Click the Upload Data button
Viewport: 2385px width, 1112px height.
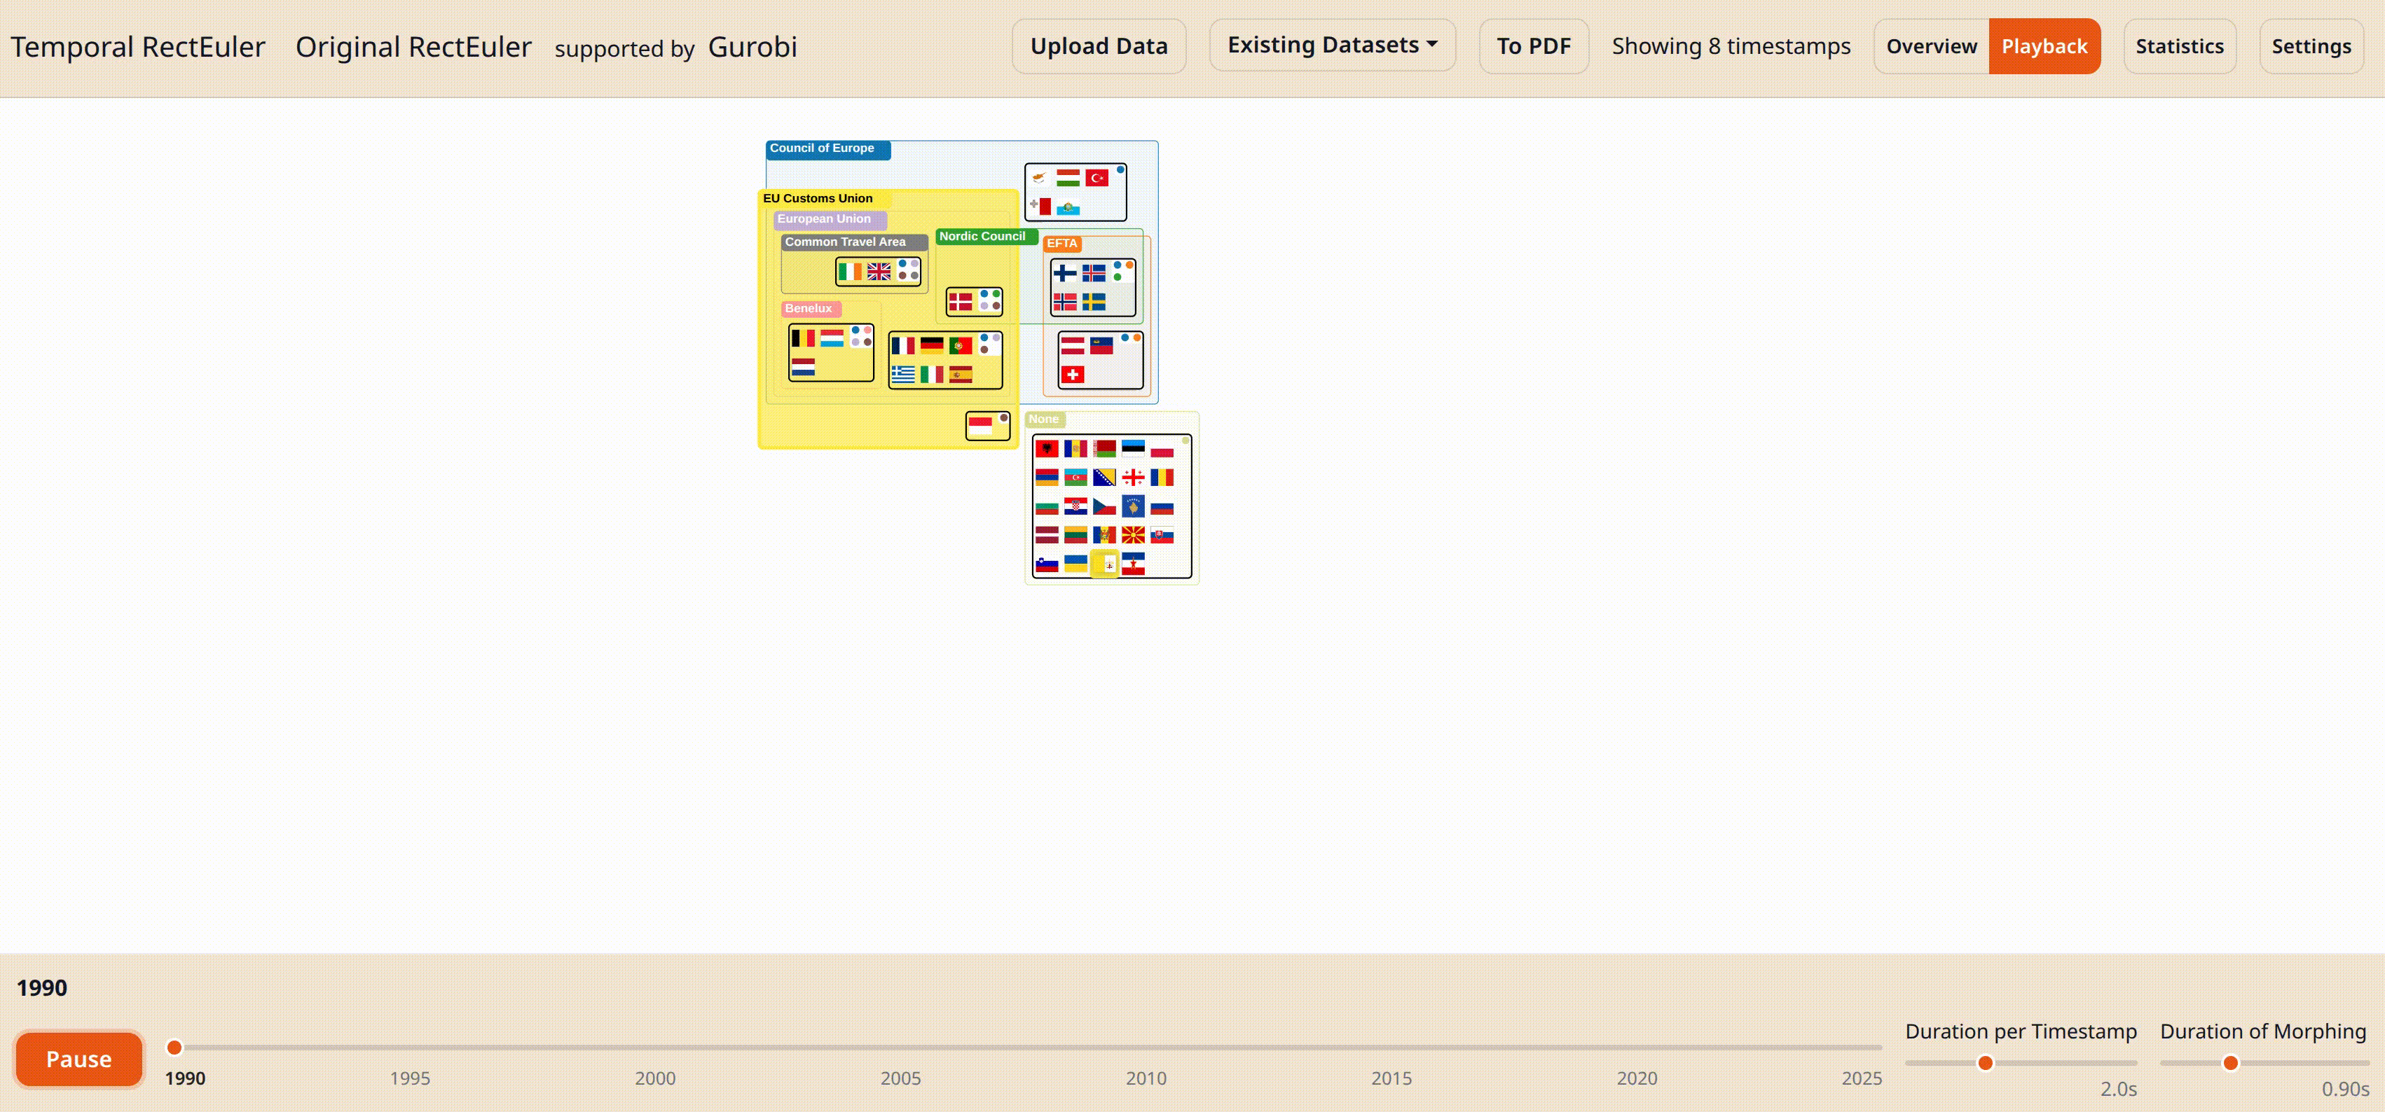(x=1099, y=46)
